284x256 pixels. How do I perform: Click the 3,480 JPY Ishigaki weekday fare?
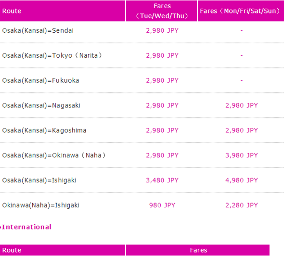pos(162,180)
